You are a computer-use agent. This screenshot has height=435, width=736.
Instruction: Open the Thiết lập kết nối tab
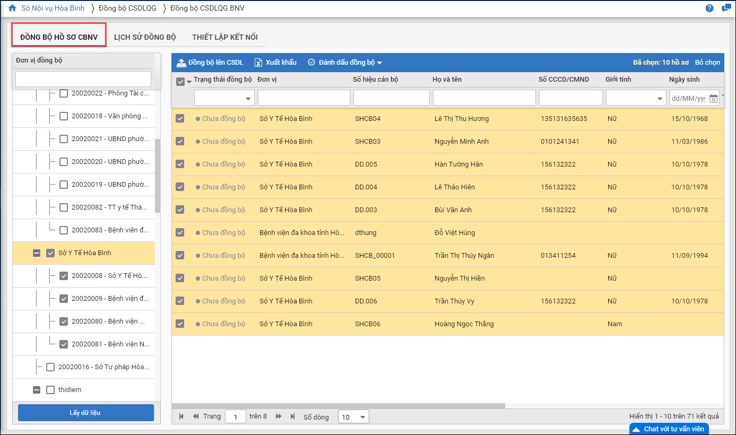[x=225, y=37]
